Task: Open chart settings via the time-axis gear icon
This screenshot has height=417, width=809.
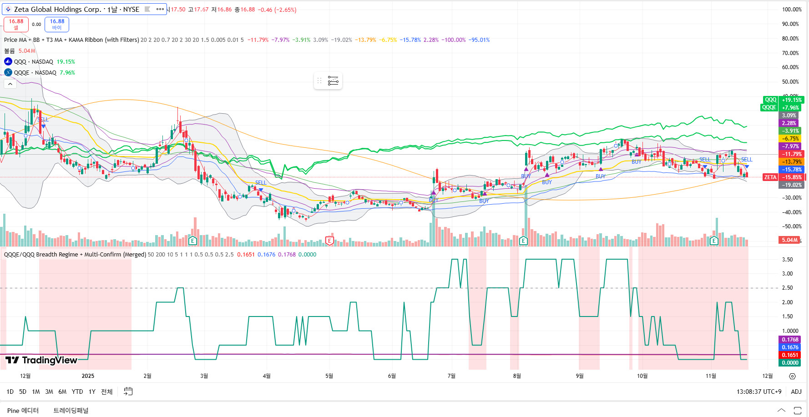Action: [x=792, y=376]
